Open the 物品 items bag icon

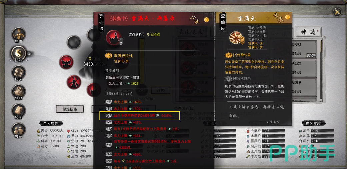point(19,91)
